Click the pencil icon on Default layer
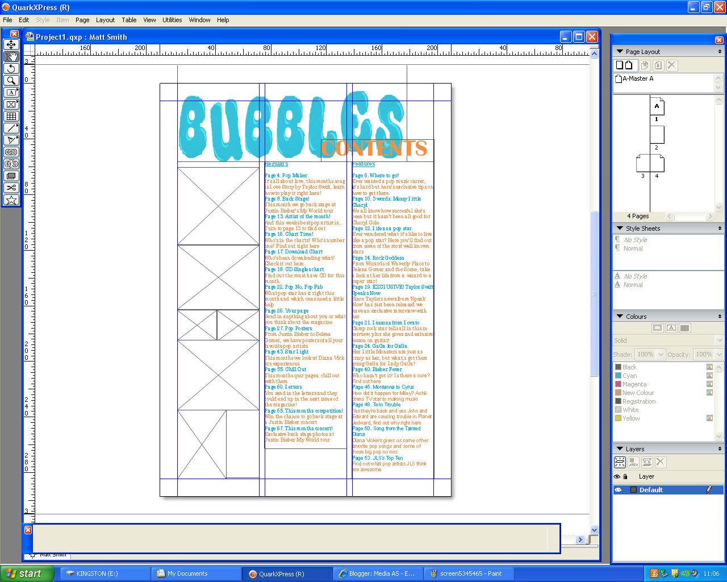This screenshot has height=582, width=727. (709, 489)
